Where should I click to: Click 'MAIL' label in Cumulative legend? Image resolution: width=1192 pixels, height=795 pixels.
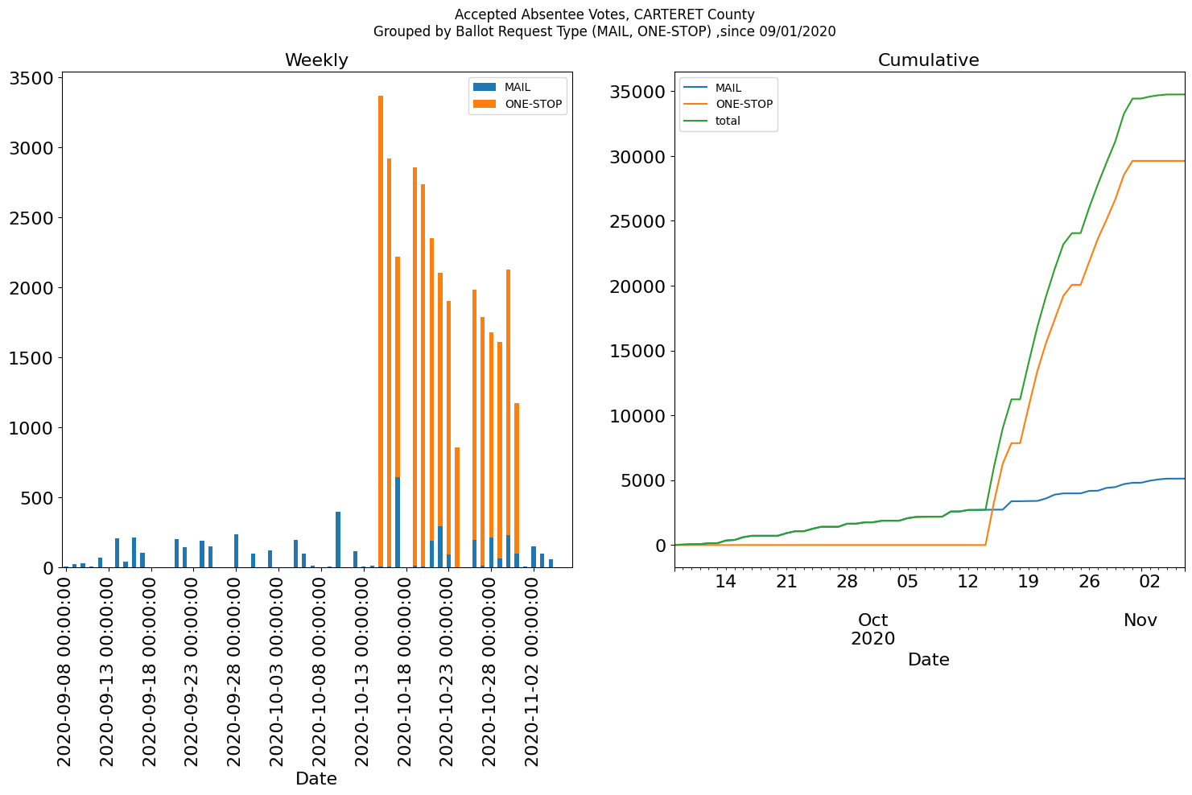click(728, 87)
